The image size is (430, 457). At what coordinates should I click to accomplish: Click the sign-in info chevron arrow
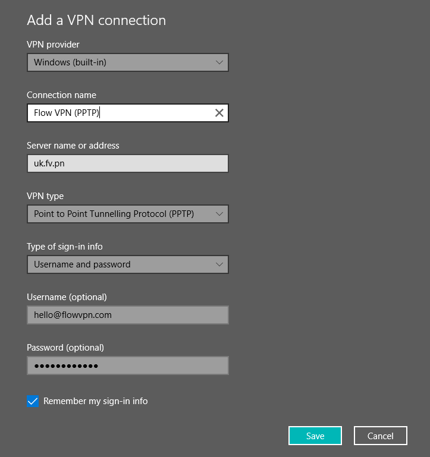219,264
